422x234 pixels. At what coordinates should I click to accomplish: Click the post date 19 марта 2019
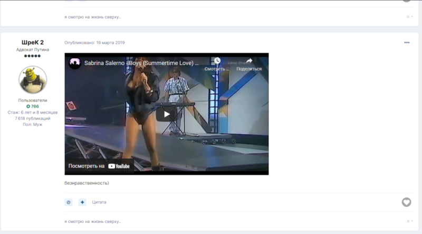[110, 43]
